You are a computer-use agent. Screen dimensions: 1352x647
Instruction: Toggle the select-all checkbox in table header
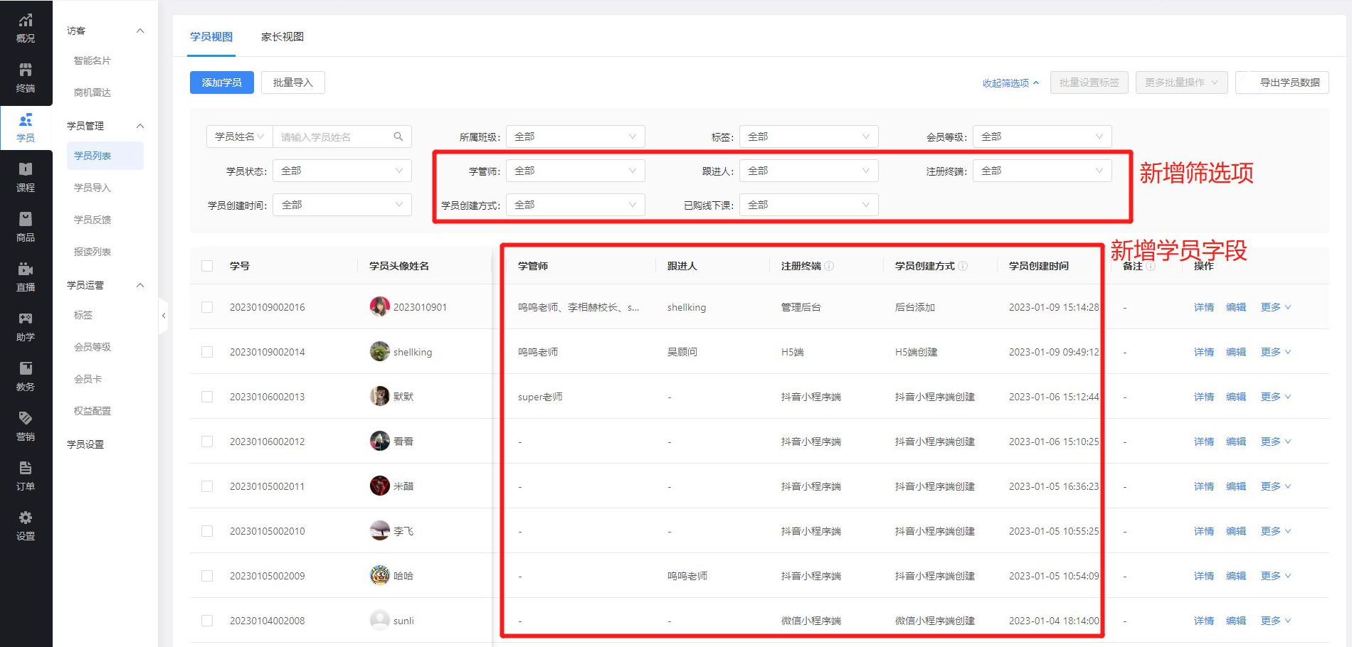click(207, 266)
